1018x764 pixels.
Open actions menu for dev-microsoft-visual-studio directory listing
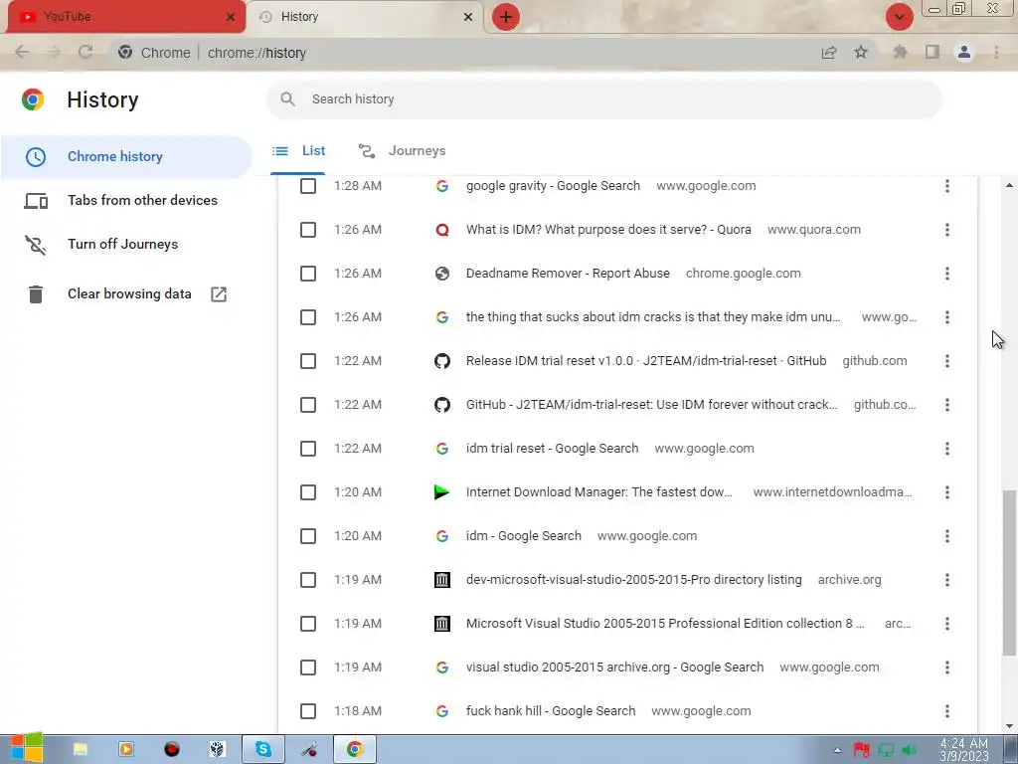click(x=947, y=580)
